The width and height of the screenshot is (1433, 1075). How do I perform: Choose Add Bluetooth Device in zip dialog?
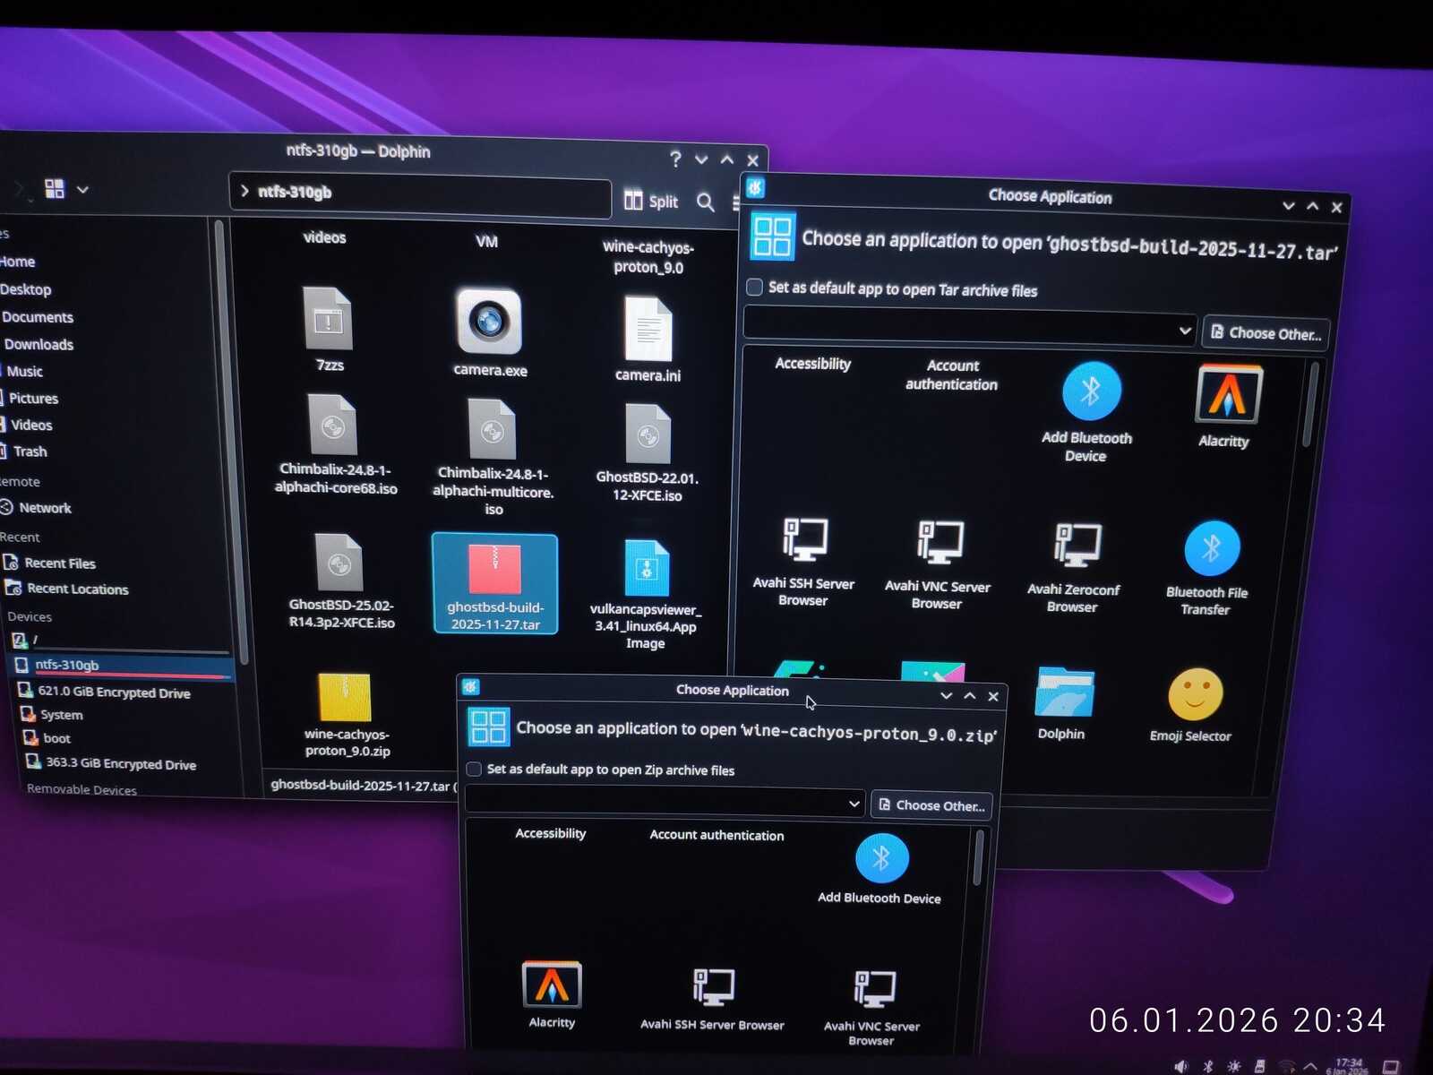[x=880, y=869]
